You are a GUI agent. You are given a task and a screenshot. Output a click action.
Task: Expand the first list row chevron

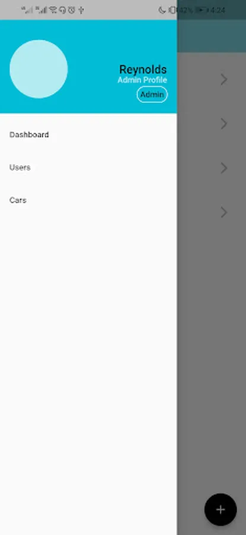[x=223, y=79]
